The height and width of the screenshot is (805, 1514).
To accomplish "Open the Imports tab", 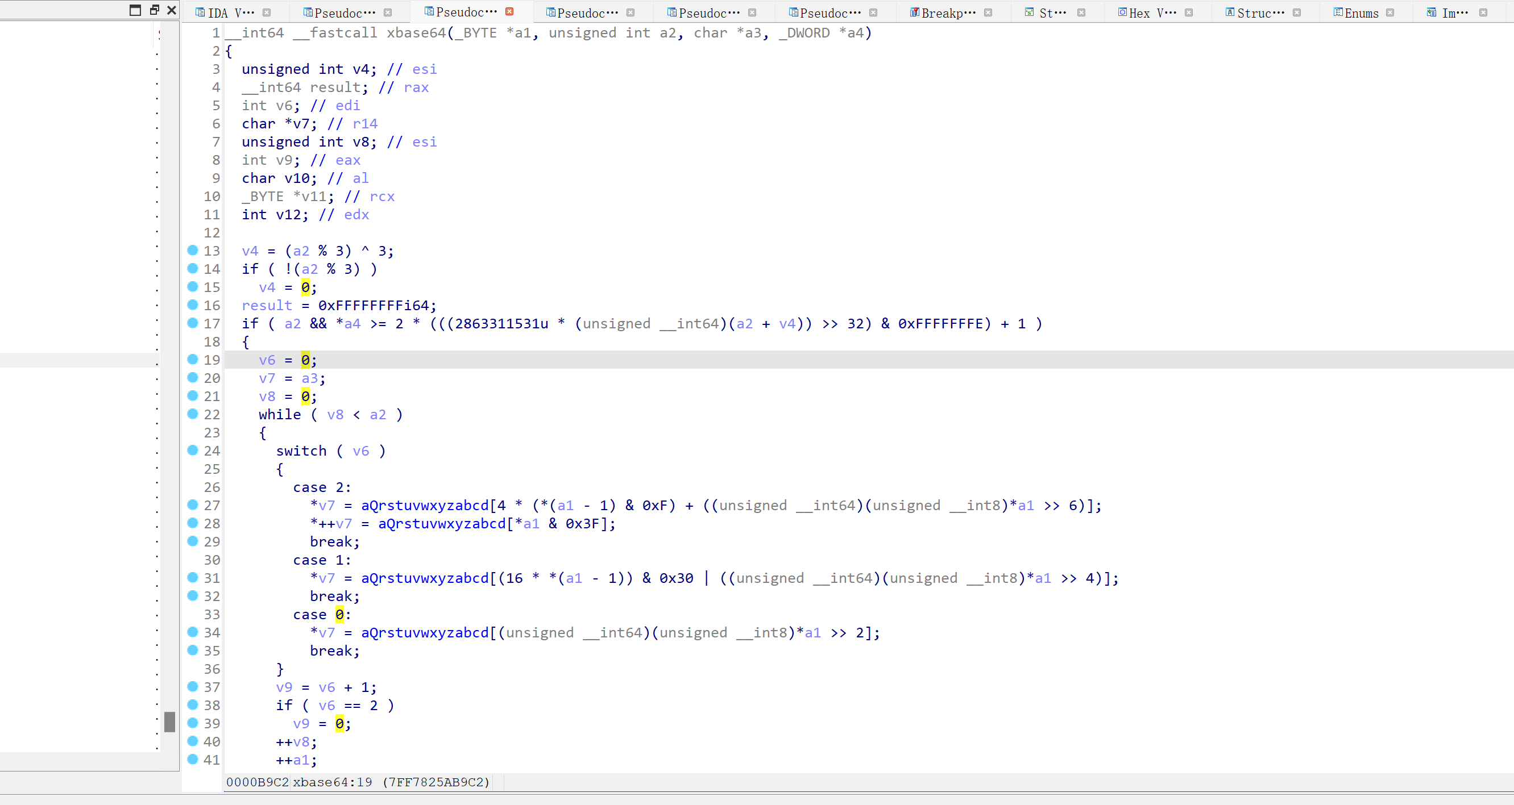I will 1455,12.
